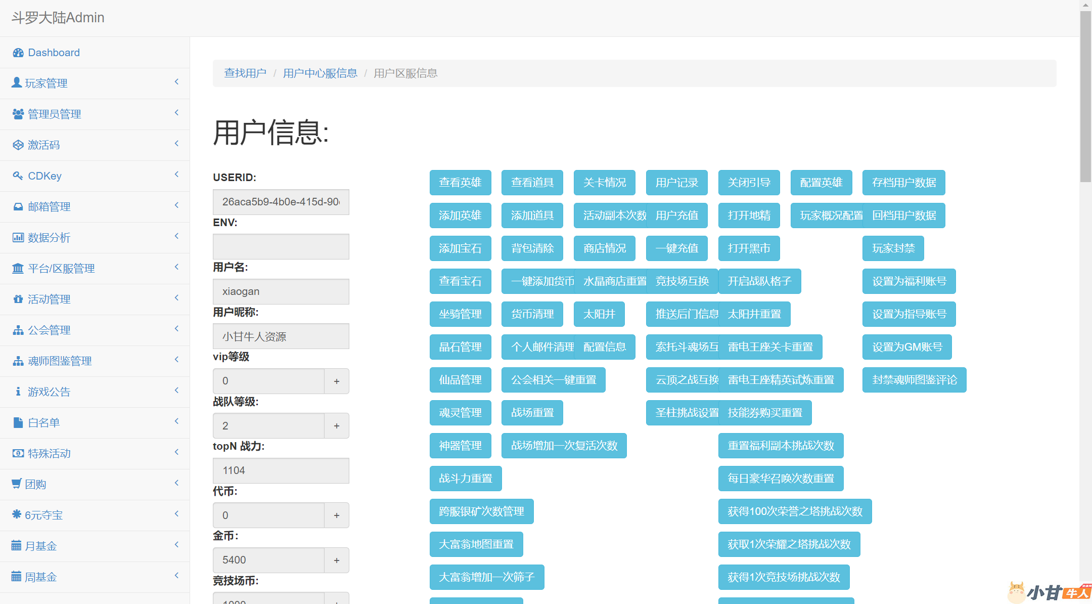The image size is (1092, 604).
Task: Expand the 公会管理 chevron arrow
Action: point(176,329)
